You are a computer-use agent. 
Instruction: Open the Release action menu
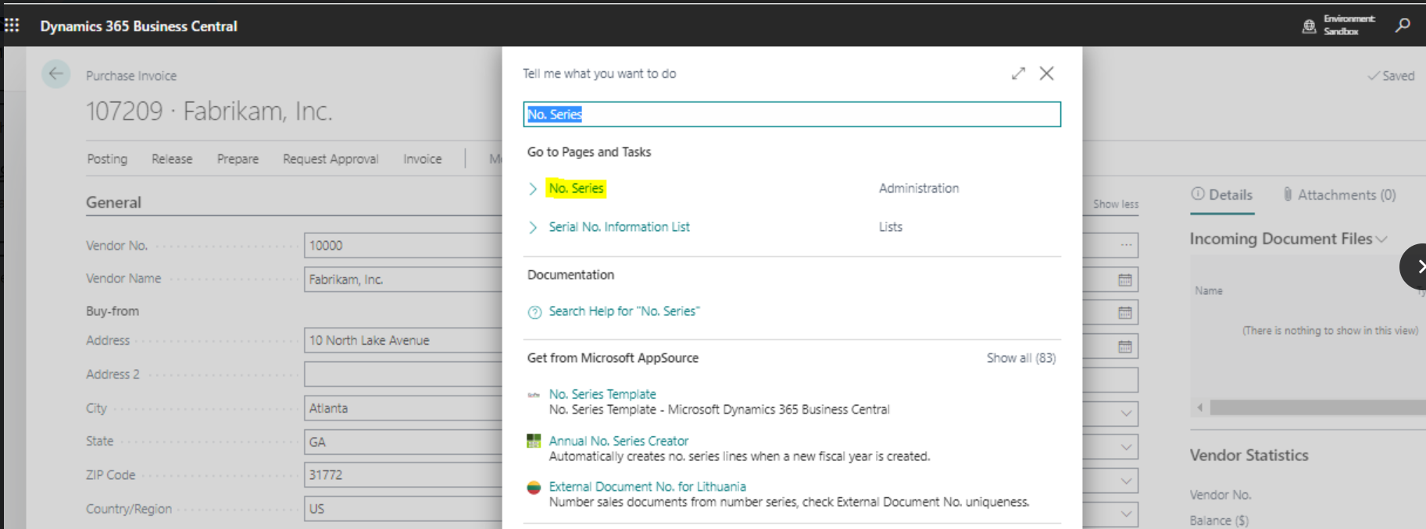point(172,159)
